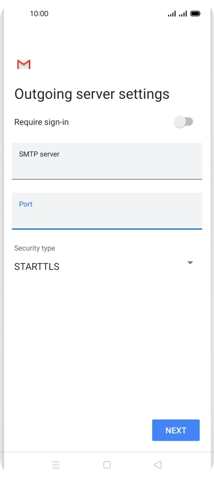Viewport: 214px width, 478px height.
Task: Tap the second signal strength icon
Action: pos(183,14)
